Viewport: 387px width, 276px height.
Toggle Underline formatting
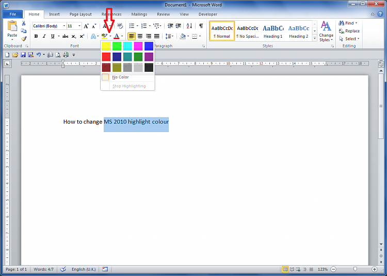53,36
